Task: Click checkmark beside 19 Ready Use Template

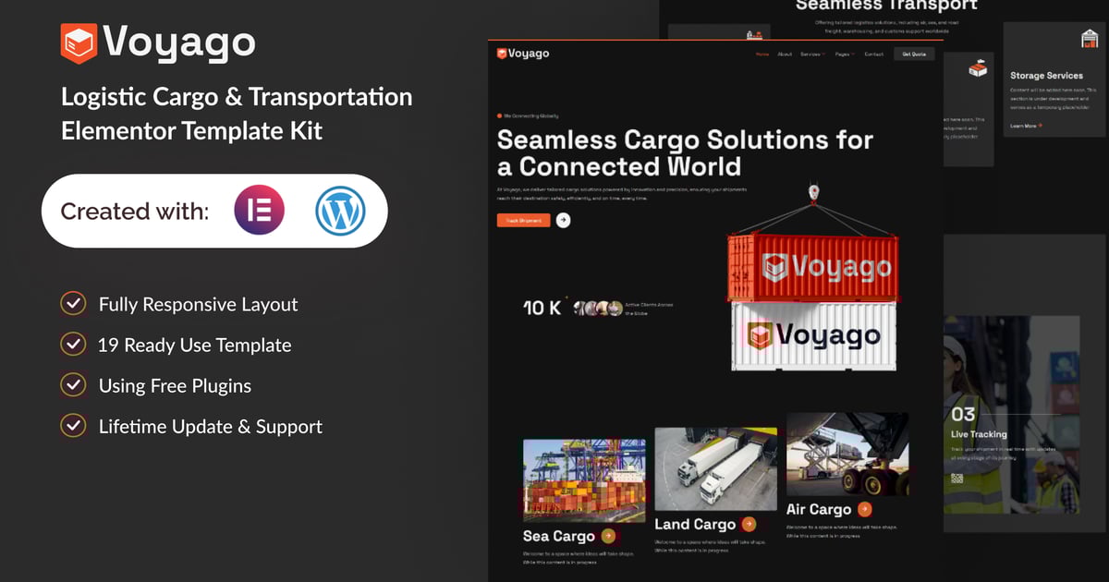Action: pyautogui.click(x=72, y=345)
